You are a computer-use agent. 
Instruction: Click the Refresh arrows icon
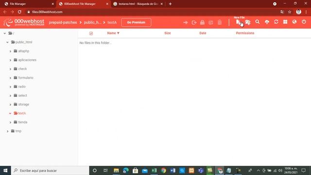click(276, 22)
